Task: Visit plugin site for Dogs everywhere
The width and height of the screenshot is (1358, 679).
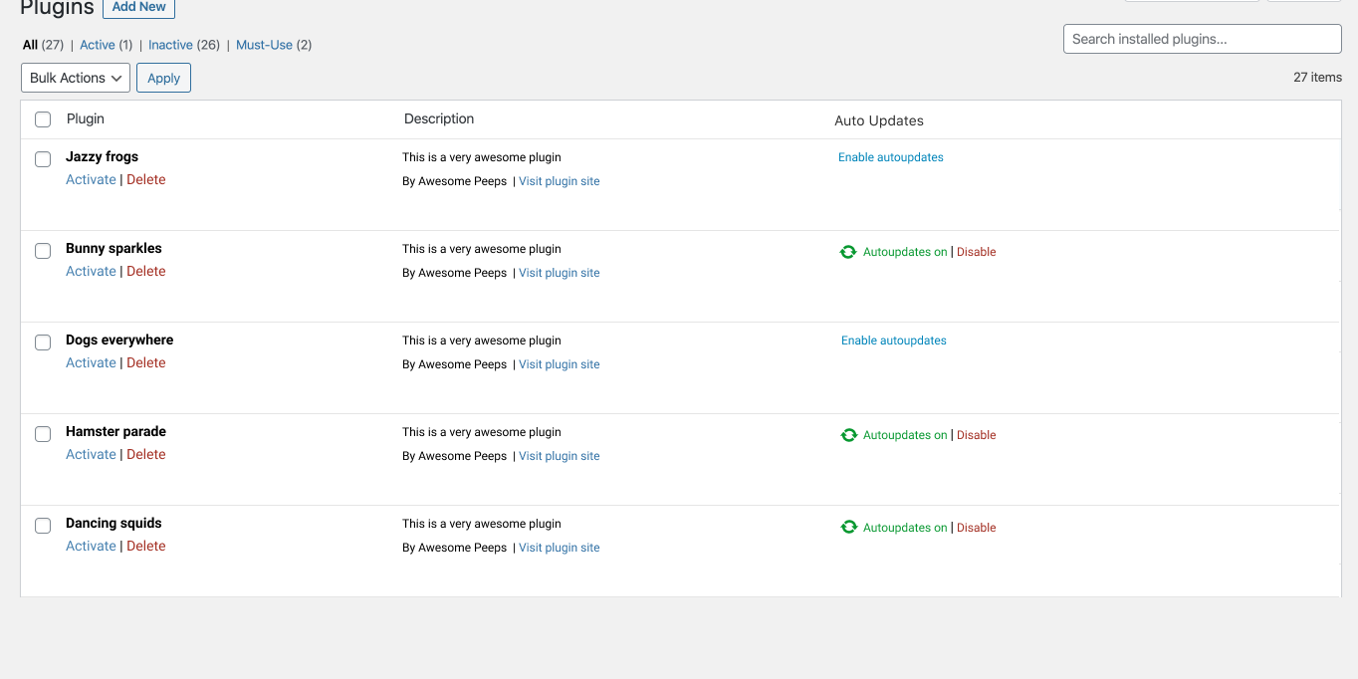Action: (560, 364)
